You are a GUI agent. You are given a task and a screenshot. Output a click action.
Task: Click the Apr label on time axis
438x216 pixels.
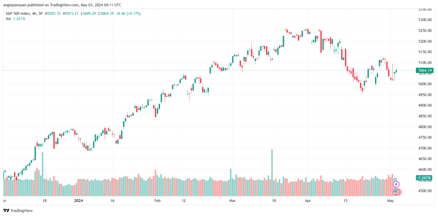(308, 201)
